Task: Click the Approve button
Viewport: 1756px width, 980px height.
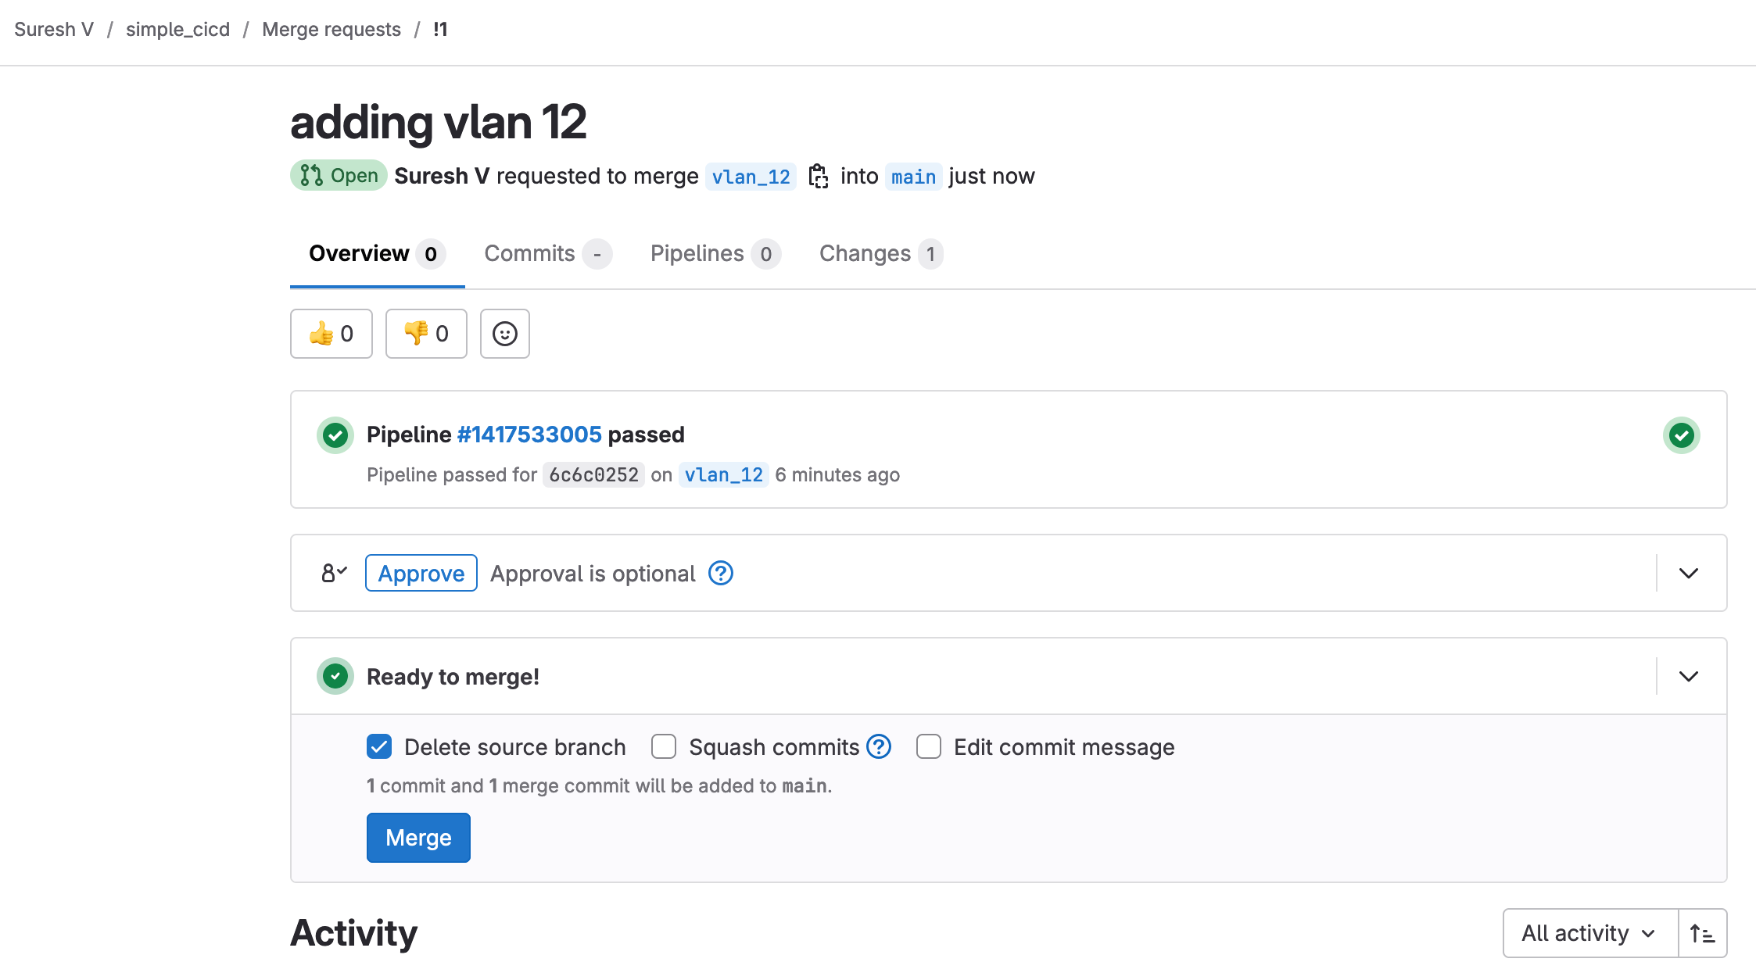Action: tap(421, 574)
